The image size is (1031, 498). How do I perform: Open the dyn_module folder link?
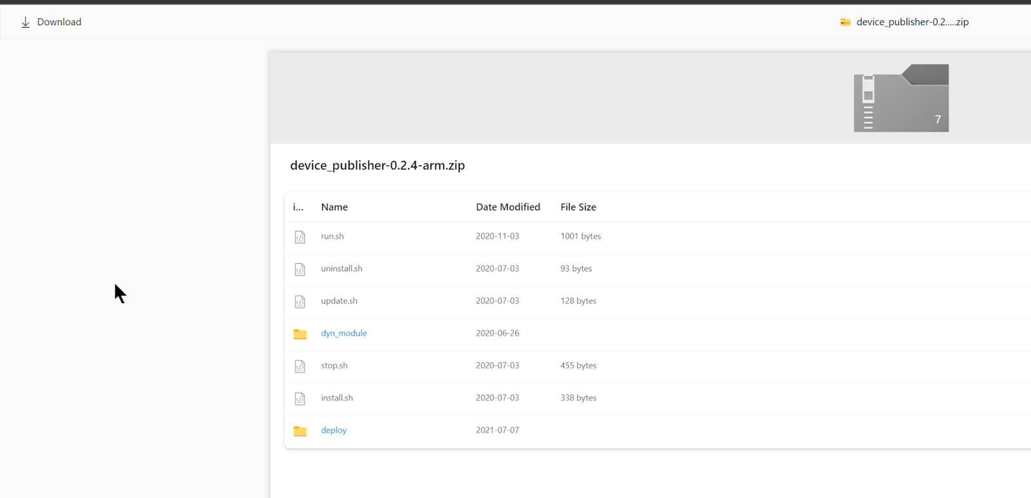click(344, 333)
